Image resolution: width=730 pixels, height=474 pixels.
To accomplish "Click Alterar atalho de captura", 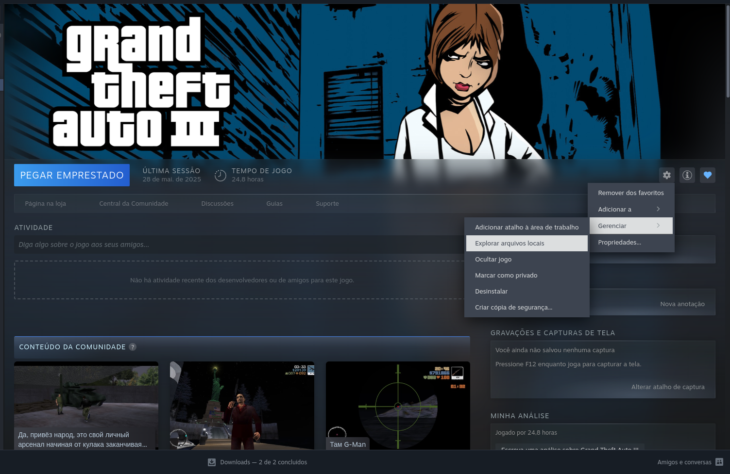I will [x=667, y=387].
